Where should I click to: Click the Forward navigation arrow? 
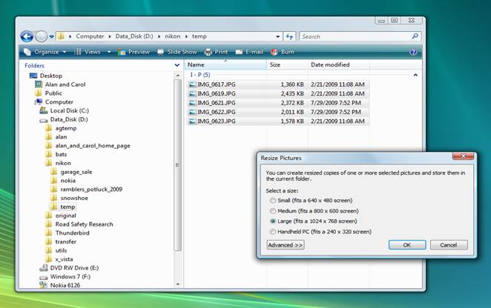pyautogui.click(x=41, y=36)
